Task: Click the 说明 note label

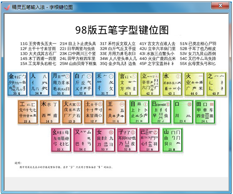Action: click(x=18, y=163)
